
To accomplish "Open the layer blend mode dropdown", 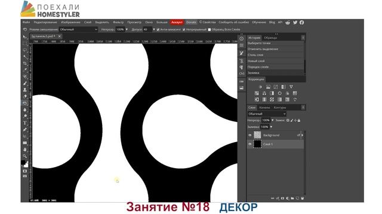I will (267, 114).
